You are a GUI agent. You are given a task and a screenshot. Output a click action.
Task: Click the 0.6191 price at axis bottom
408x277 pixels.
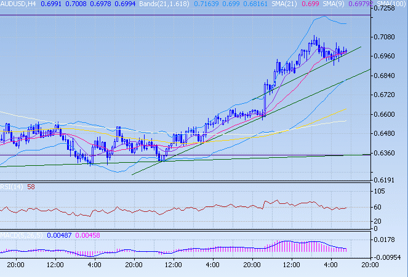click(x=389, y=181)
